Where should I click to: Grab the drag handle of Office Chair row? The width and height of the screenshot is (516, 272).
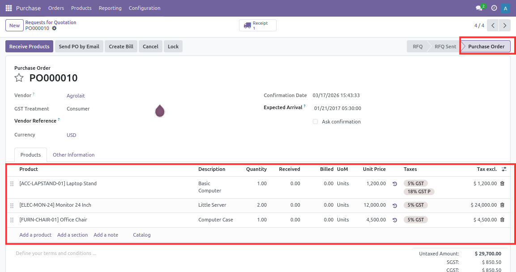click(x=12, y=220)
